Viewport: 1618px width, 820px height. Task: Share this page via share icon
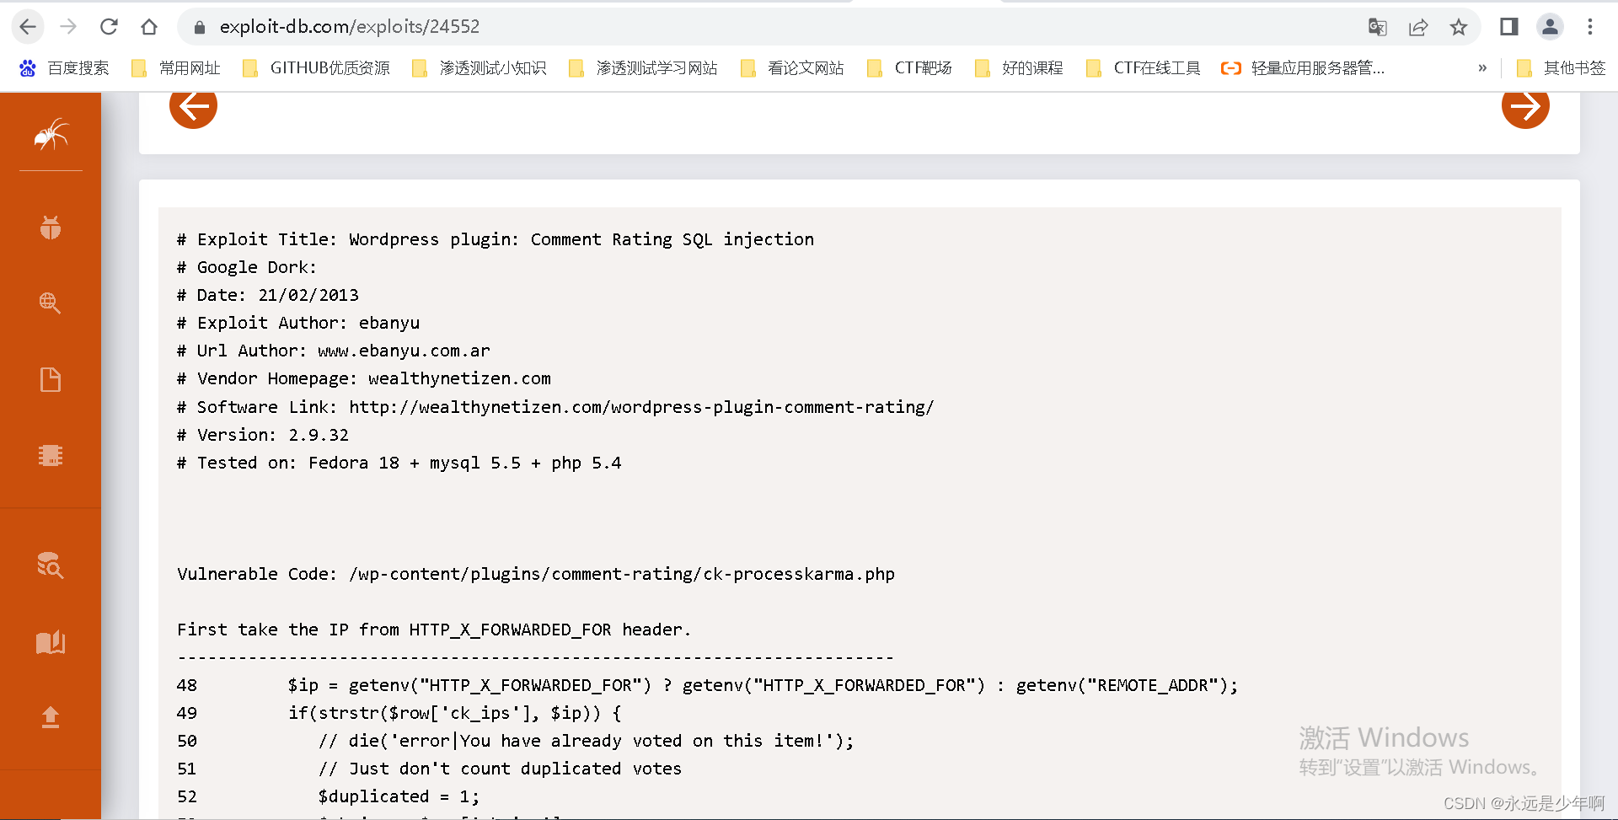click(1418, 27)
